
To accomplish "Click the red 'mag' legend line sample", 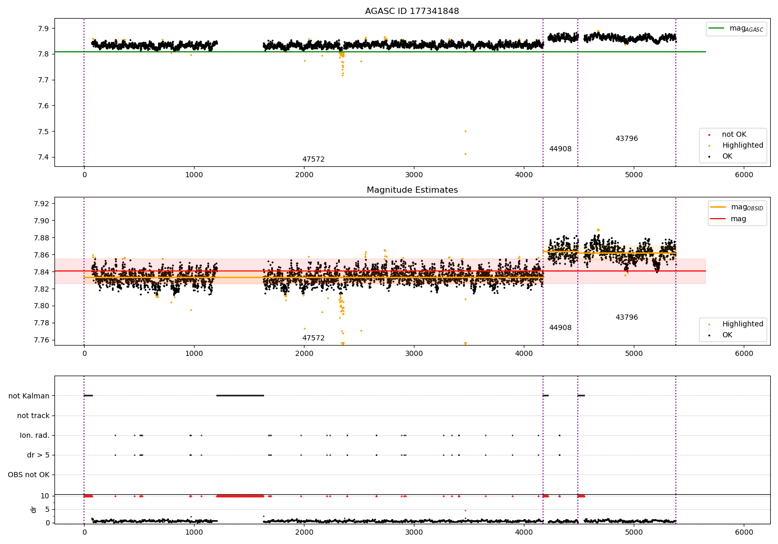I will 718,219.
